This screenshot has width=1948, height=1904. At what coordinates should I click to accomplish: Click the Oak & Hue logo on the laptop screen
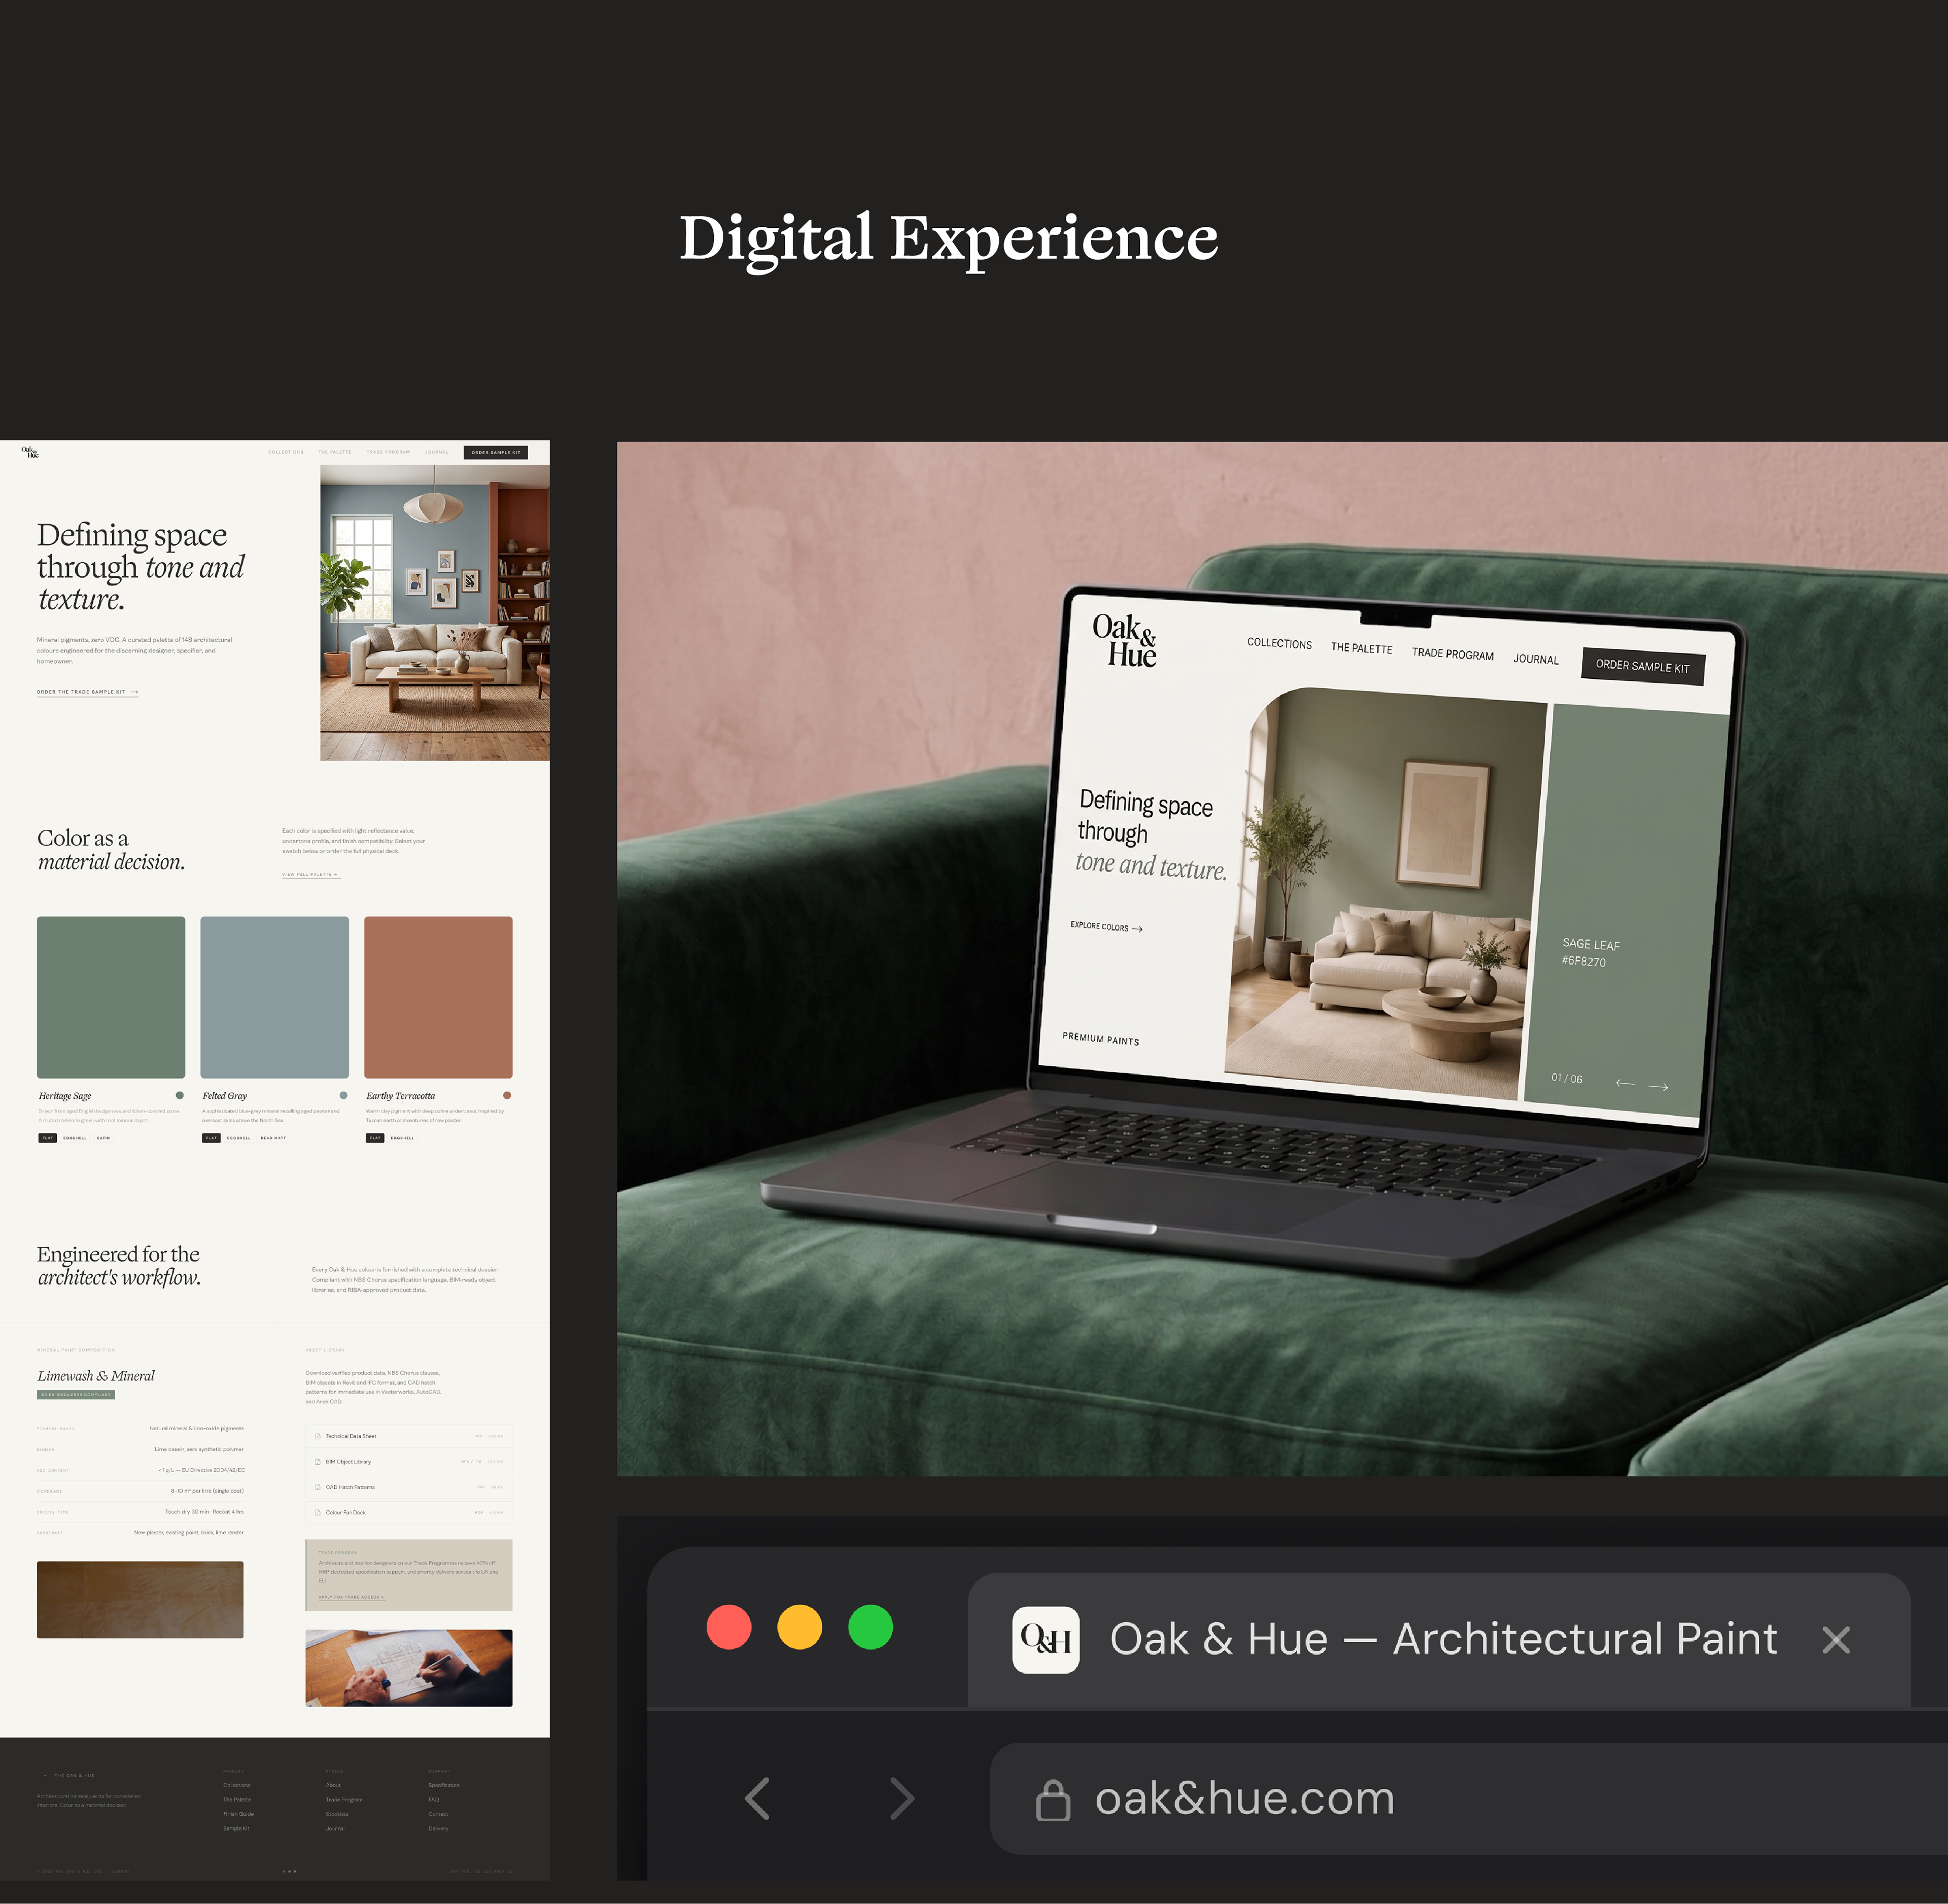pos(1124,640)
